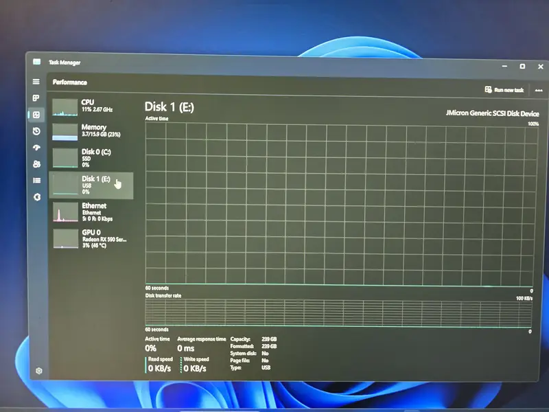Click the Capacity 239 GB value
This screenshot has height=412, width=549.
click(x=269, y=339)
